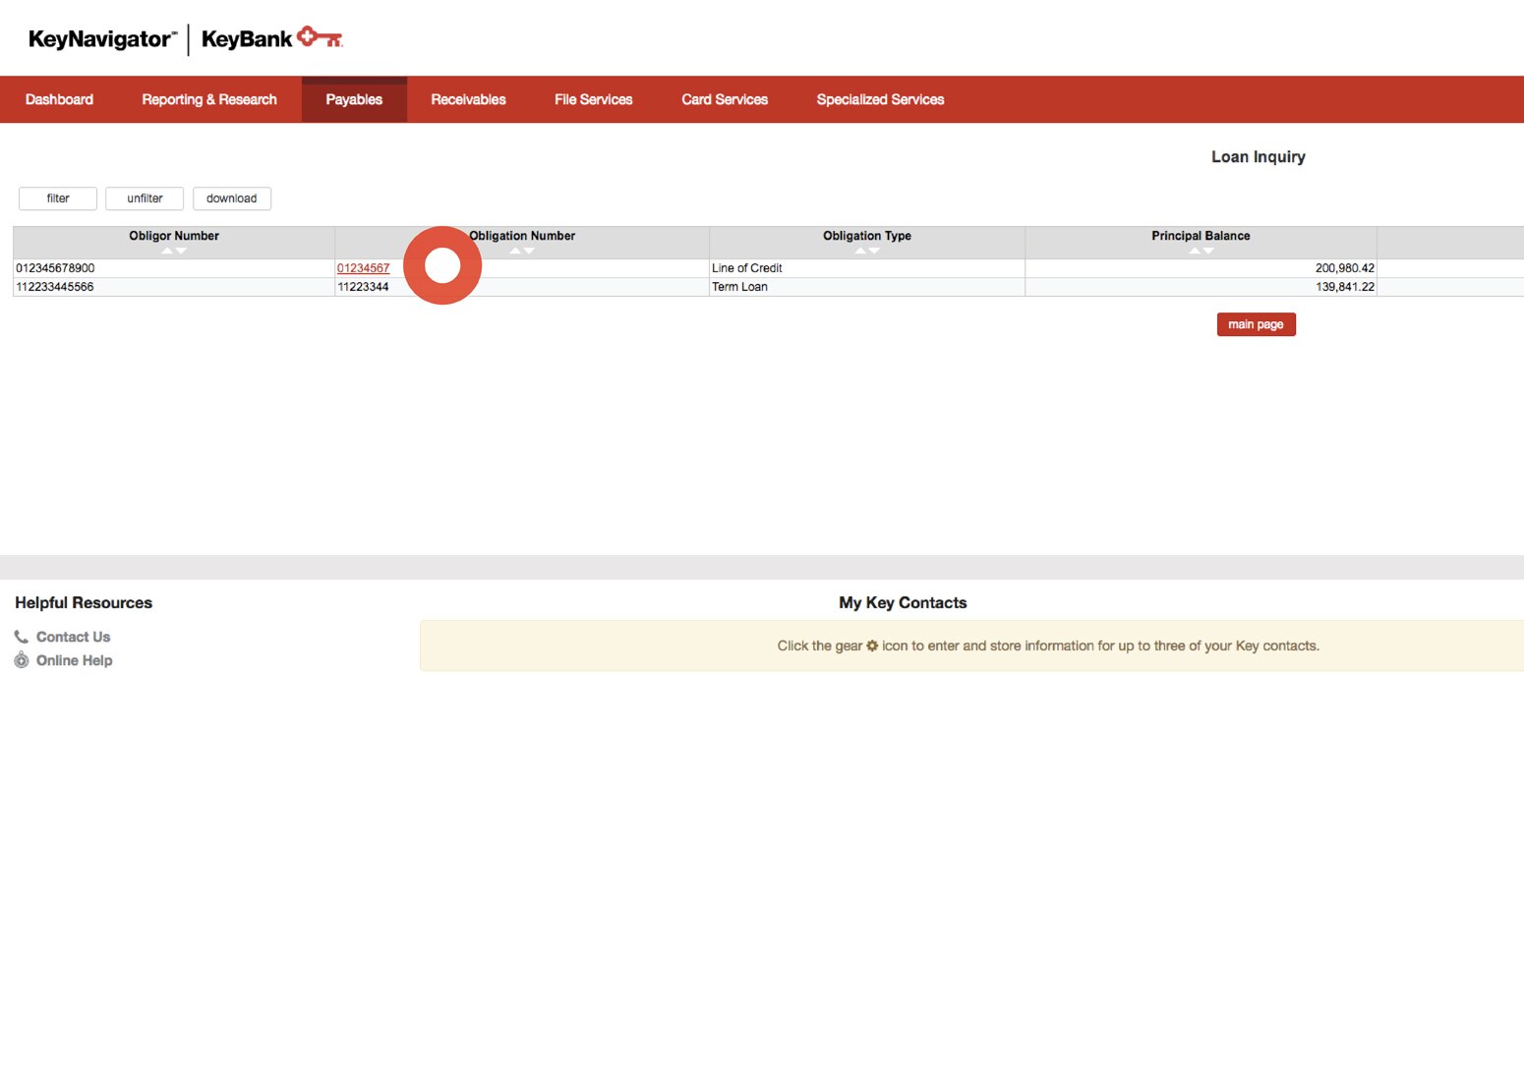
Task: Click the ascending sort arrow under Obligor Number
Action: [168, 251]
